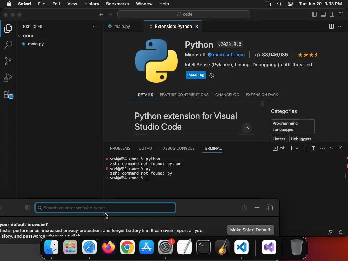Open the Bookmarks menu
348x261 pixels.
tap(117, 4)
